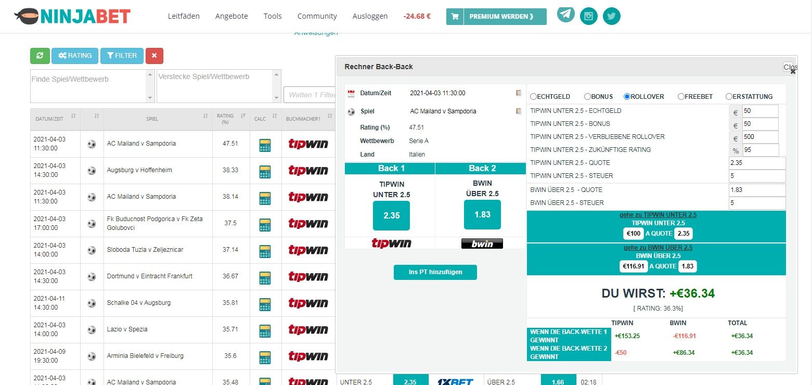
Task: Edit VERBLIEBENE ROLLOVER field value 500
Action: 761,137
